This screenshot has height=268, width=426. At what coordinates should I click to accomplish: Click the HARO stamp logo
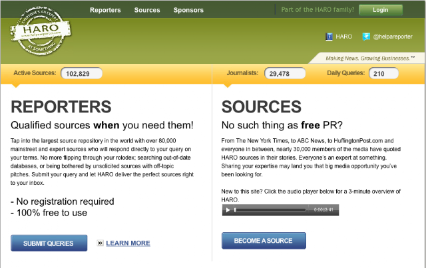click(x=41, y=31)
